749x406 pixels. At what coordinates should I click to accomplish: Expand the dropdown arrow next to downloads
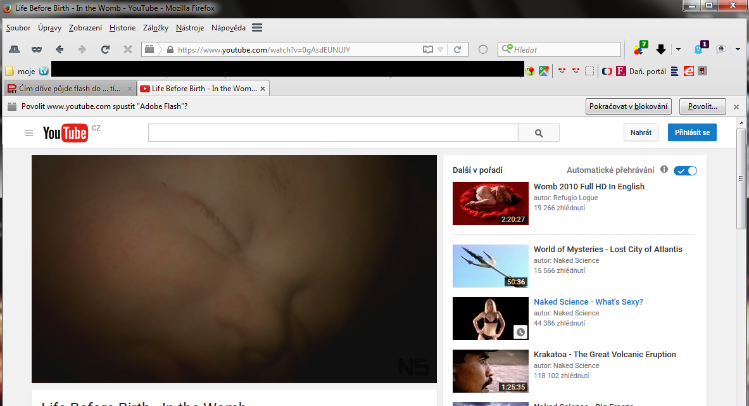[x=678, y=49]
